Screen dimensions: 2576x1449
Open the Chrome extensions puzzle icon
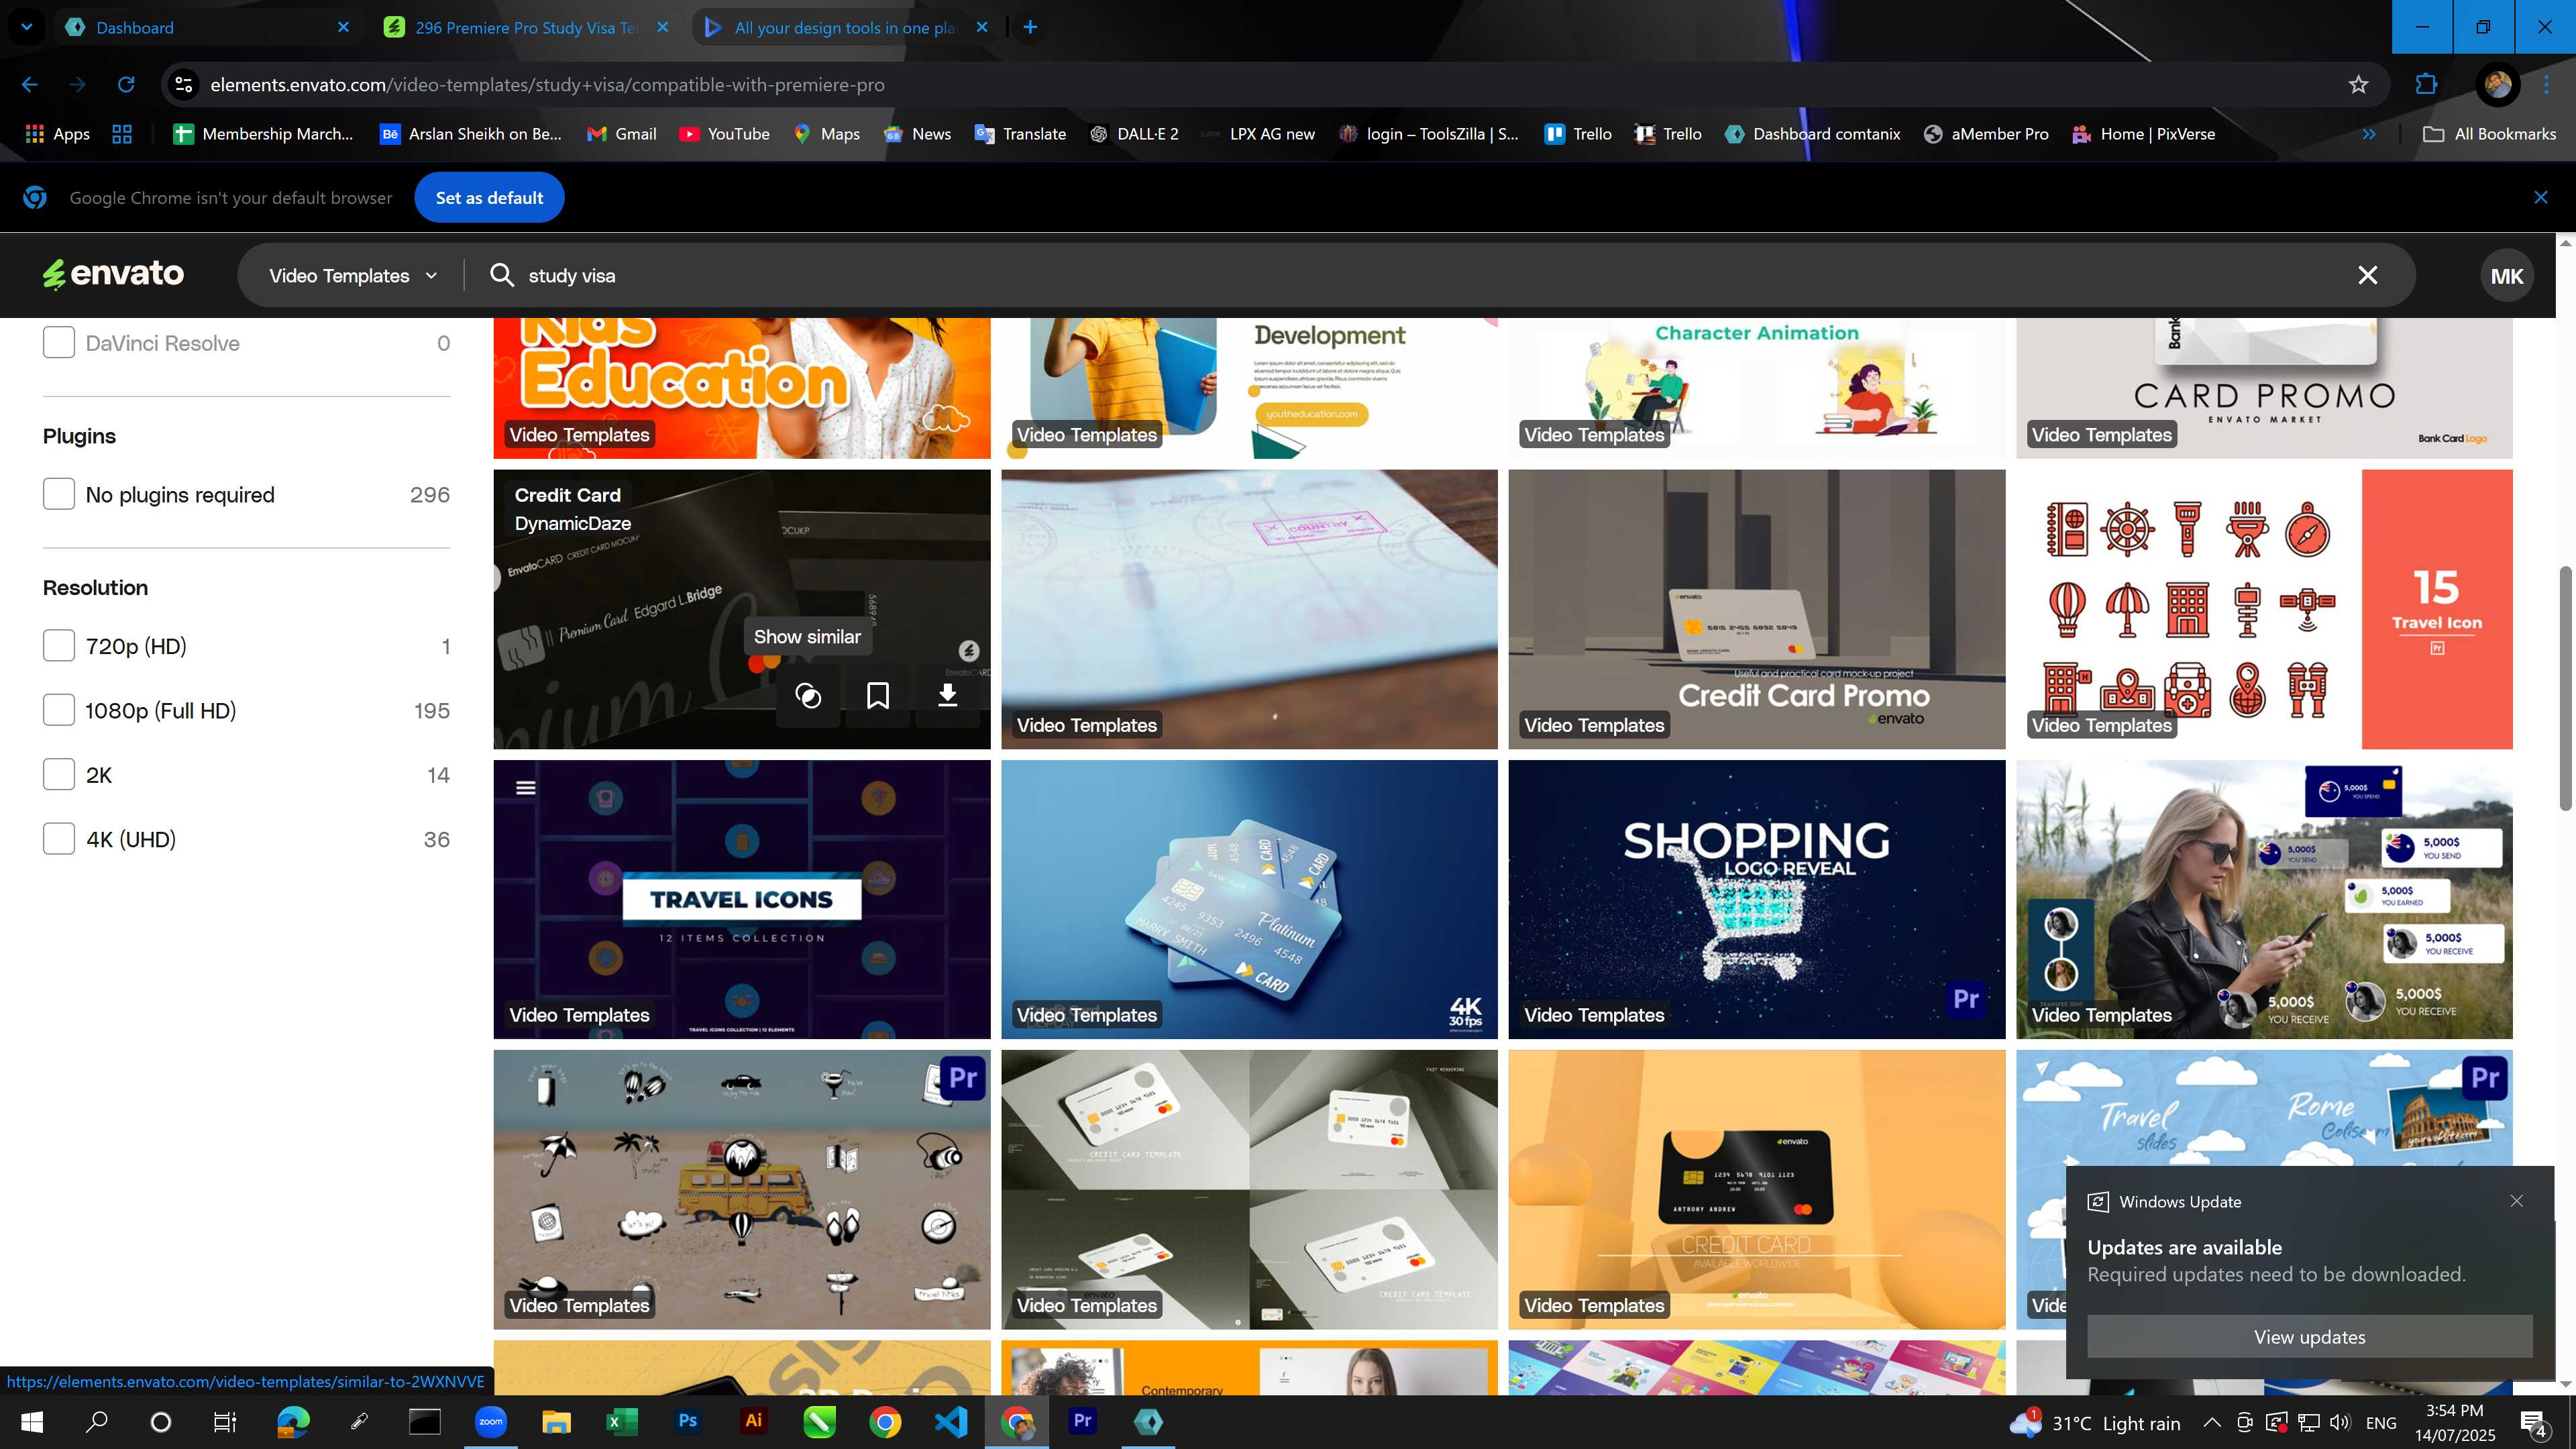pos(2427,85)
